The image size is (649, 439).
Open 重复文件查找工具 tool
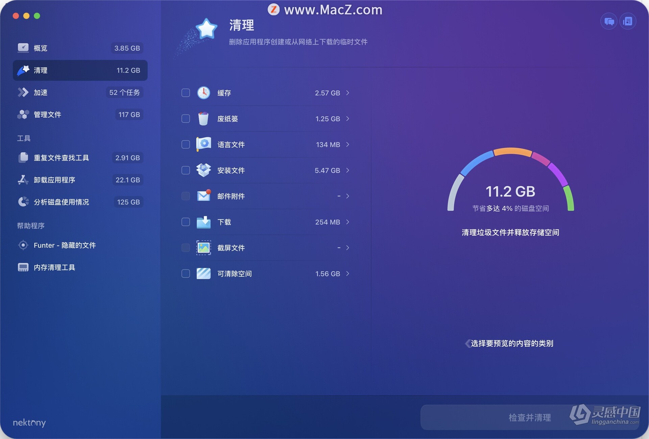click(x=80, y=157)
